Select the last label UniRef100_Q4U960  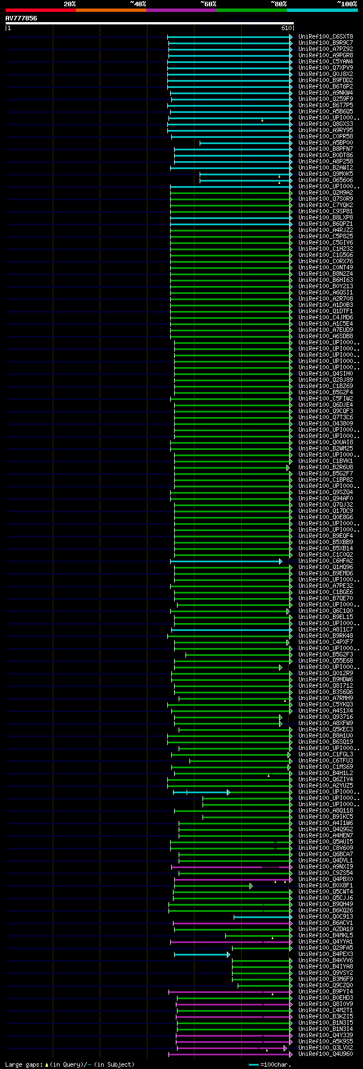[326, 1054]
